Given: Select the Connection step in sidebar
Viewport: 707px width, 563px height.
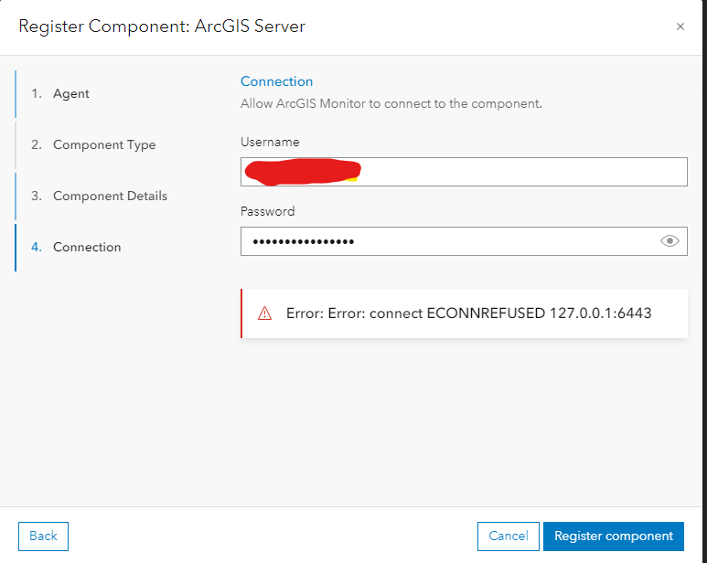Looking at the screenshot, I should click(87, 248).
